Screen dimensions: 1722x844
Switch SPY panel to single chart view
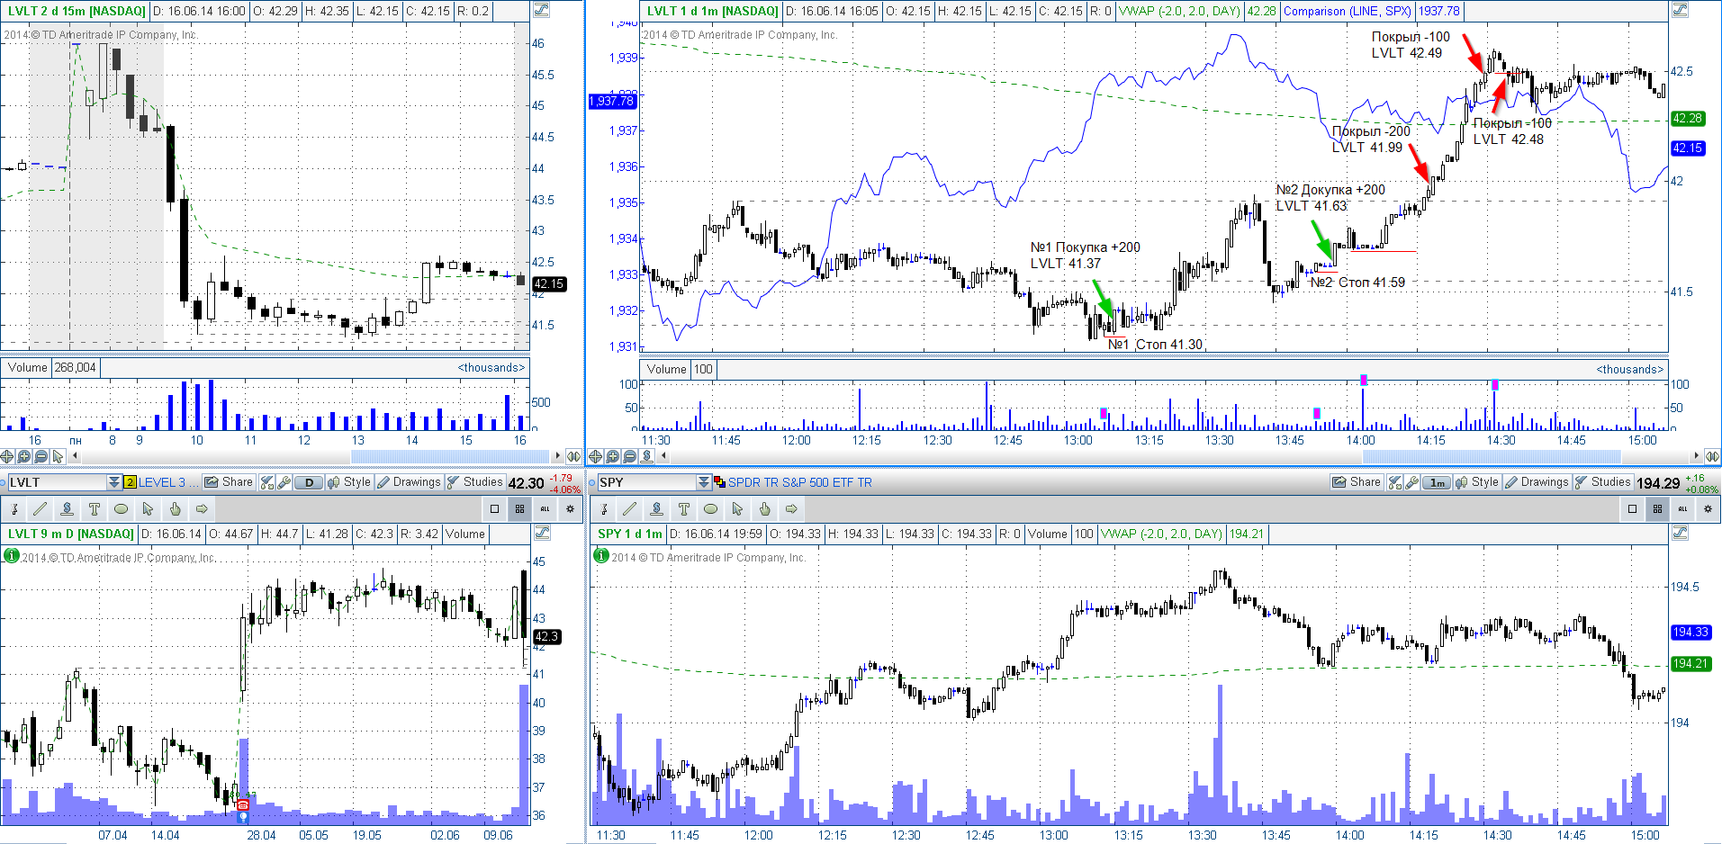1632,509
